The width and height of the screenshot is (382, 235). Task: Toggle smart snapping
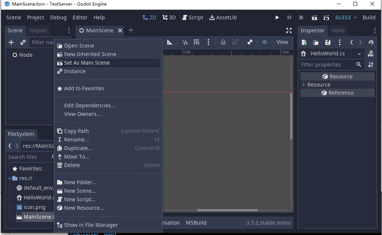(185, 42)
